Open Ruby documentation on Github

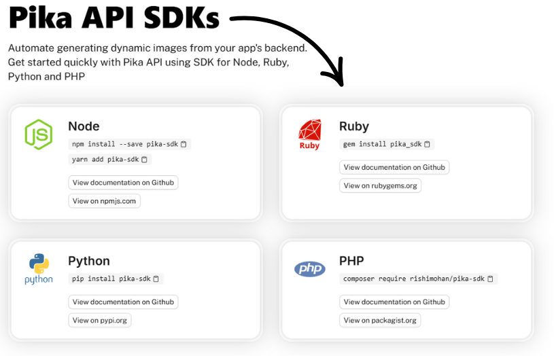[x=394, y=167]
